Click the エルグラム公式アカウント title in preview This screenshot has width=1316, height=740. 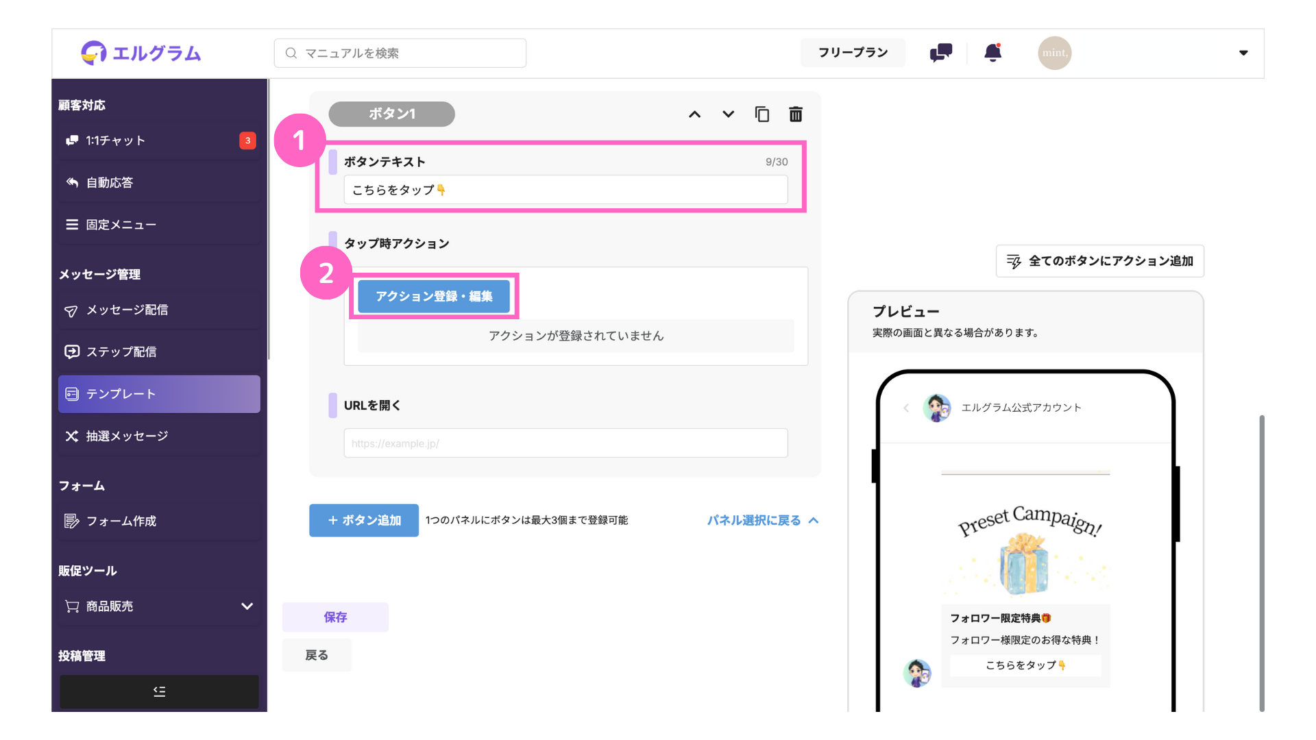(x=1021, y=408)
